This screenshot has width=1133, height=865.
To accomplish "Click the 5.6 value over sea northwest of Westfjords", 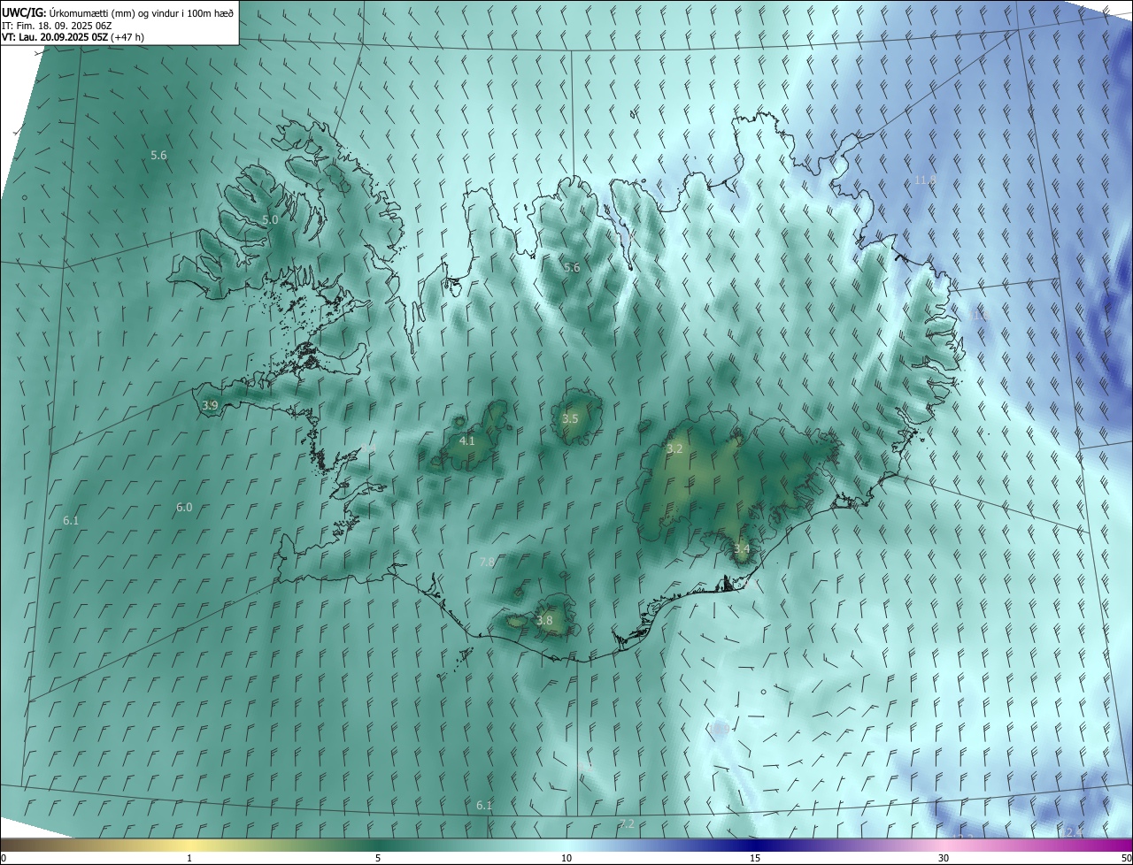I will [158, 155].
